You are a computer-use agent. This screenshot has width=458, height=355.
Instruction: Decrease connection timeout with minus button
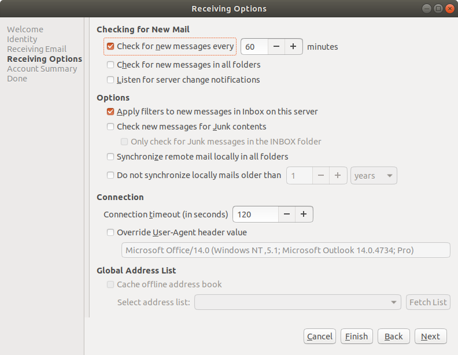(287, 215)
